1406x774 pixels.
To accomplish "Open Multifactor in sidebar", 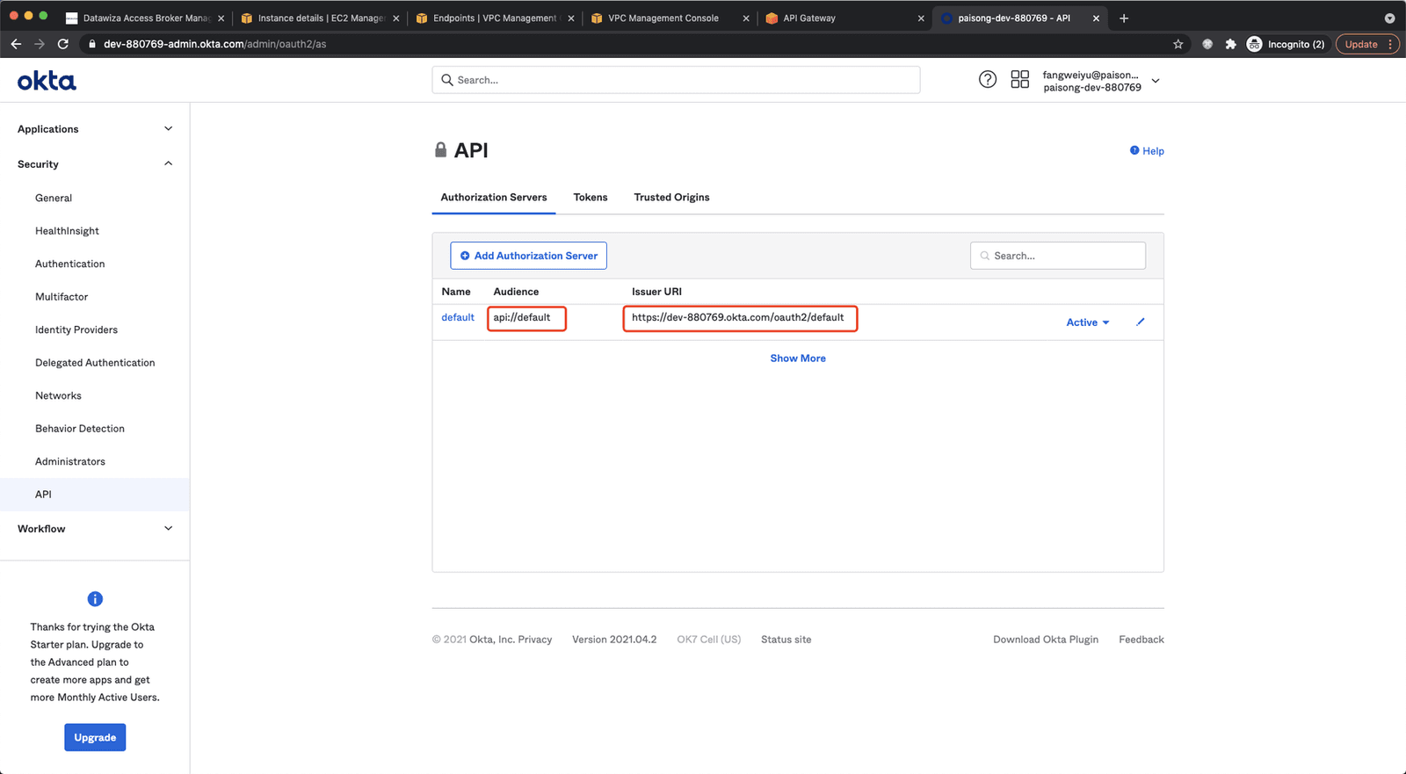I will pos(62,297).
